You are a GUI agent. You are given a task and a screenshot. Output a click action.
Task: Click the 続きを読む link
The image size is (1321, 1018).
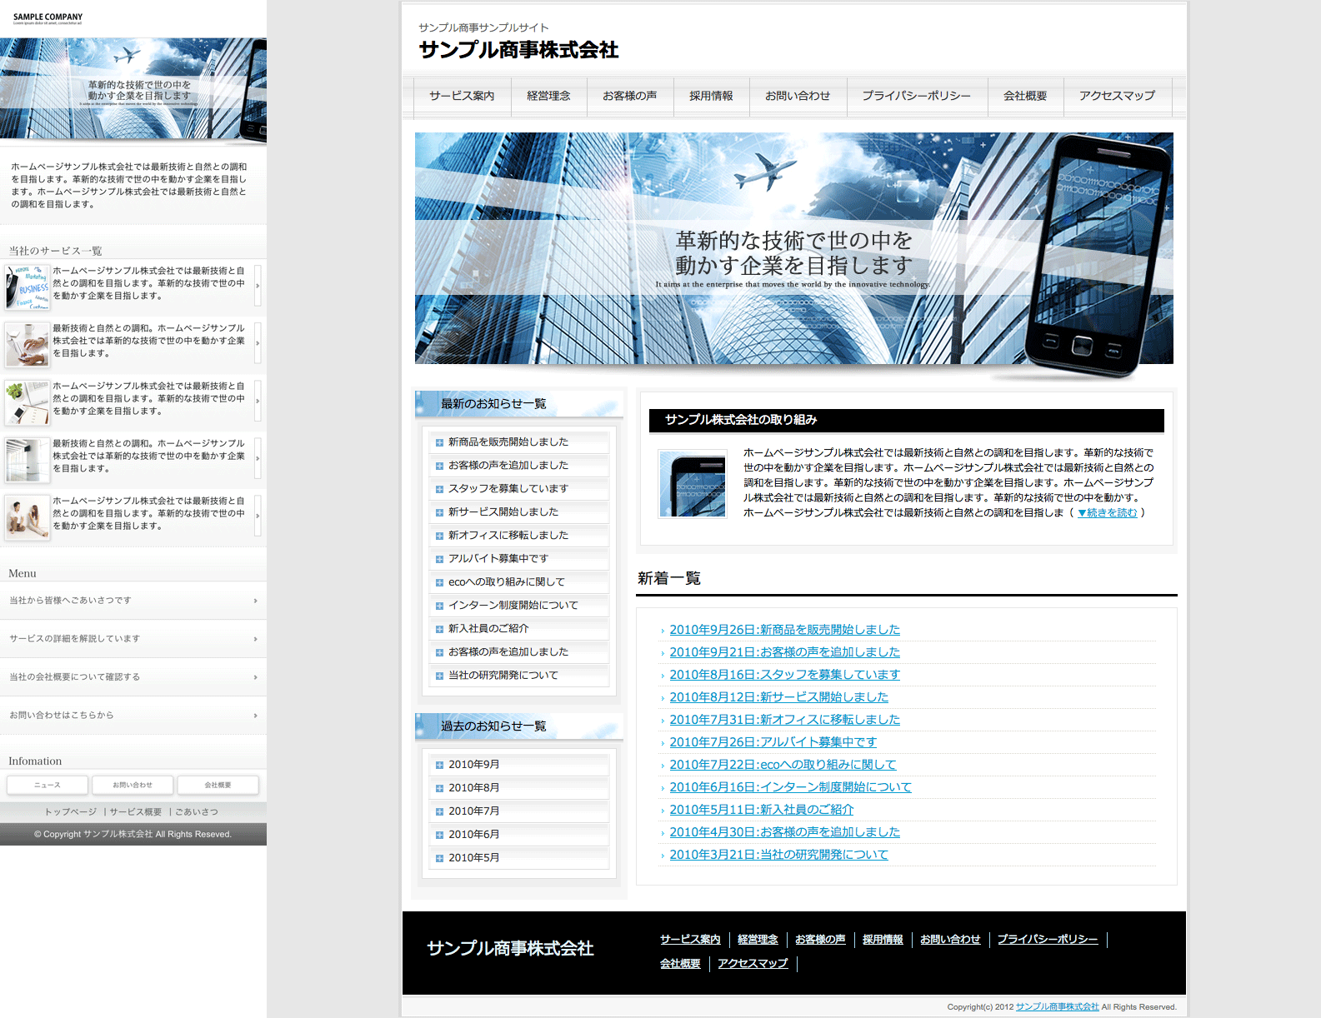[x=1107, y=513]
